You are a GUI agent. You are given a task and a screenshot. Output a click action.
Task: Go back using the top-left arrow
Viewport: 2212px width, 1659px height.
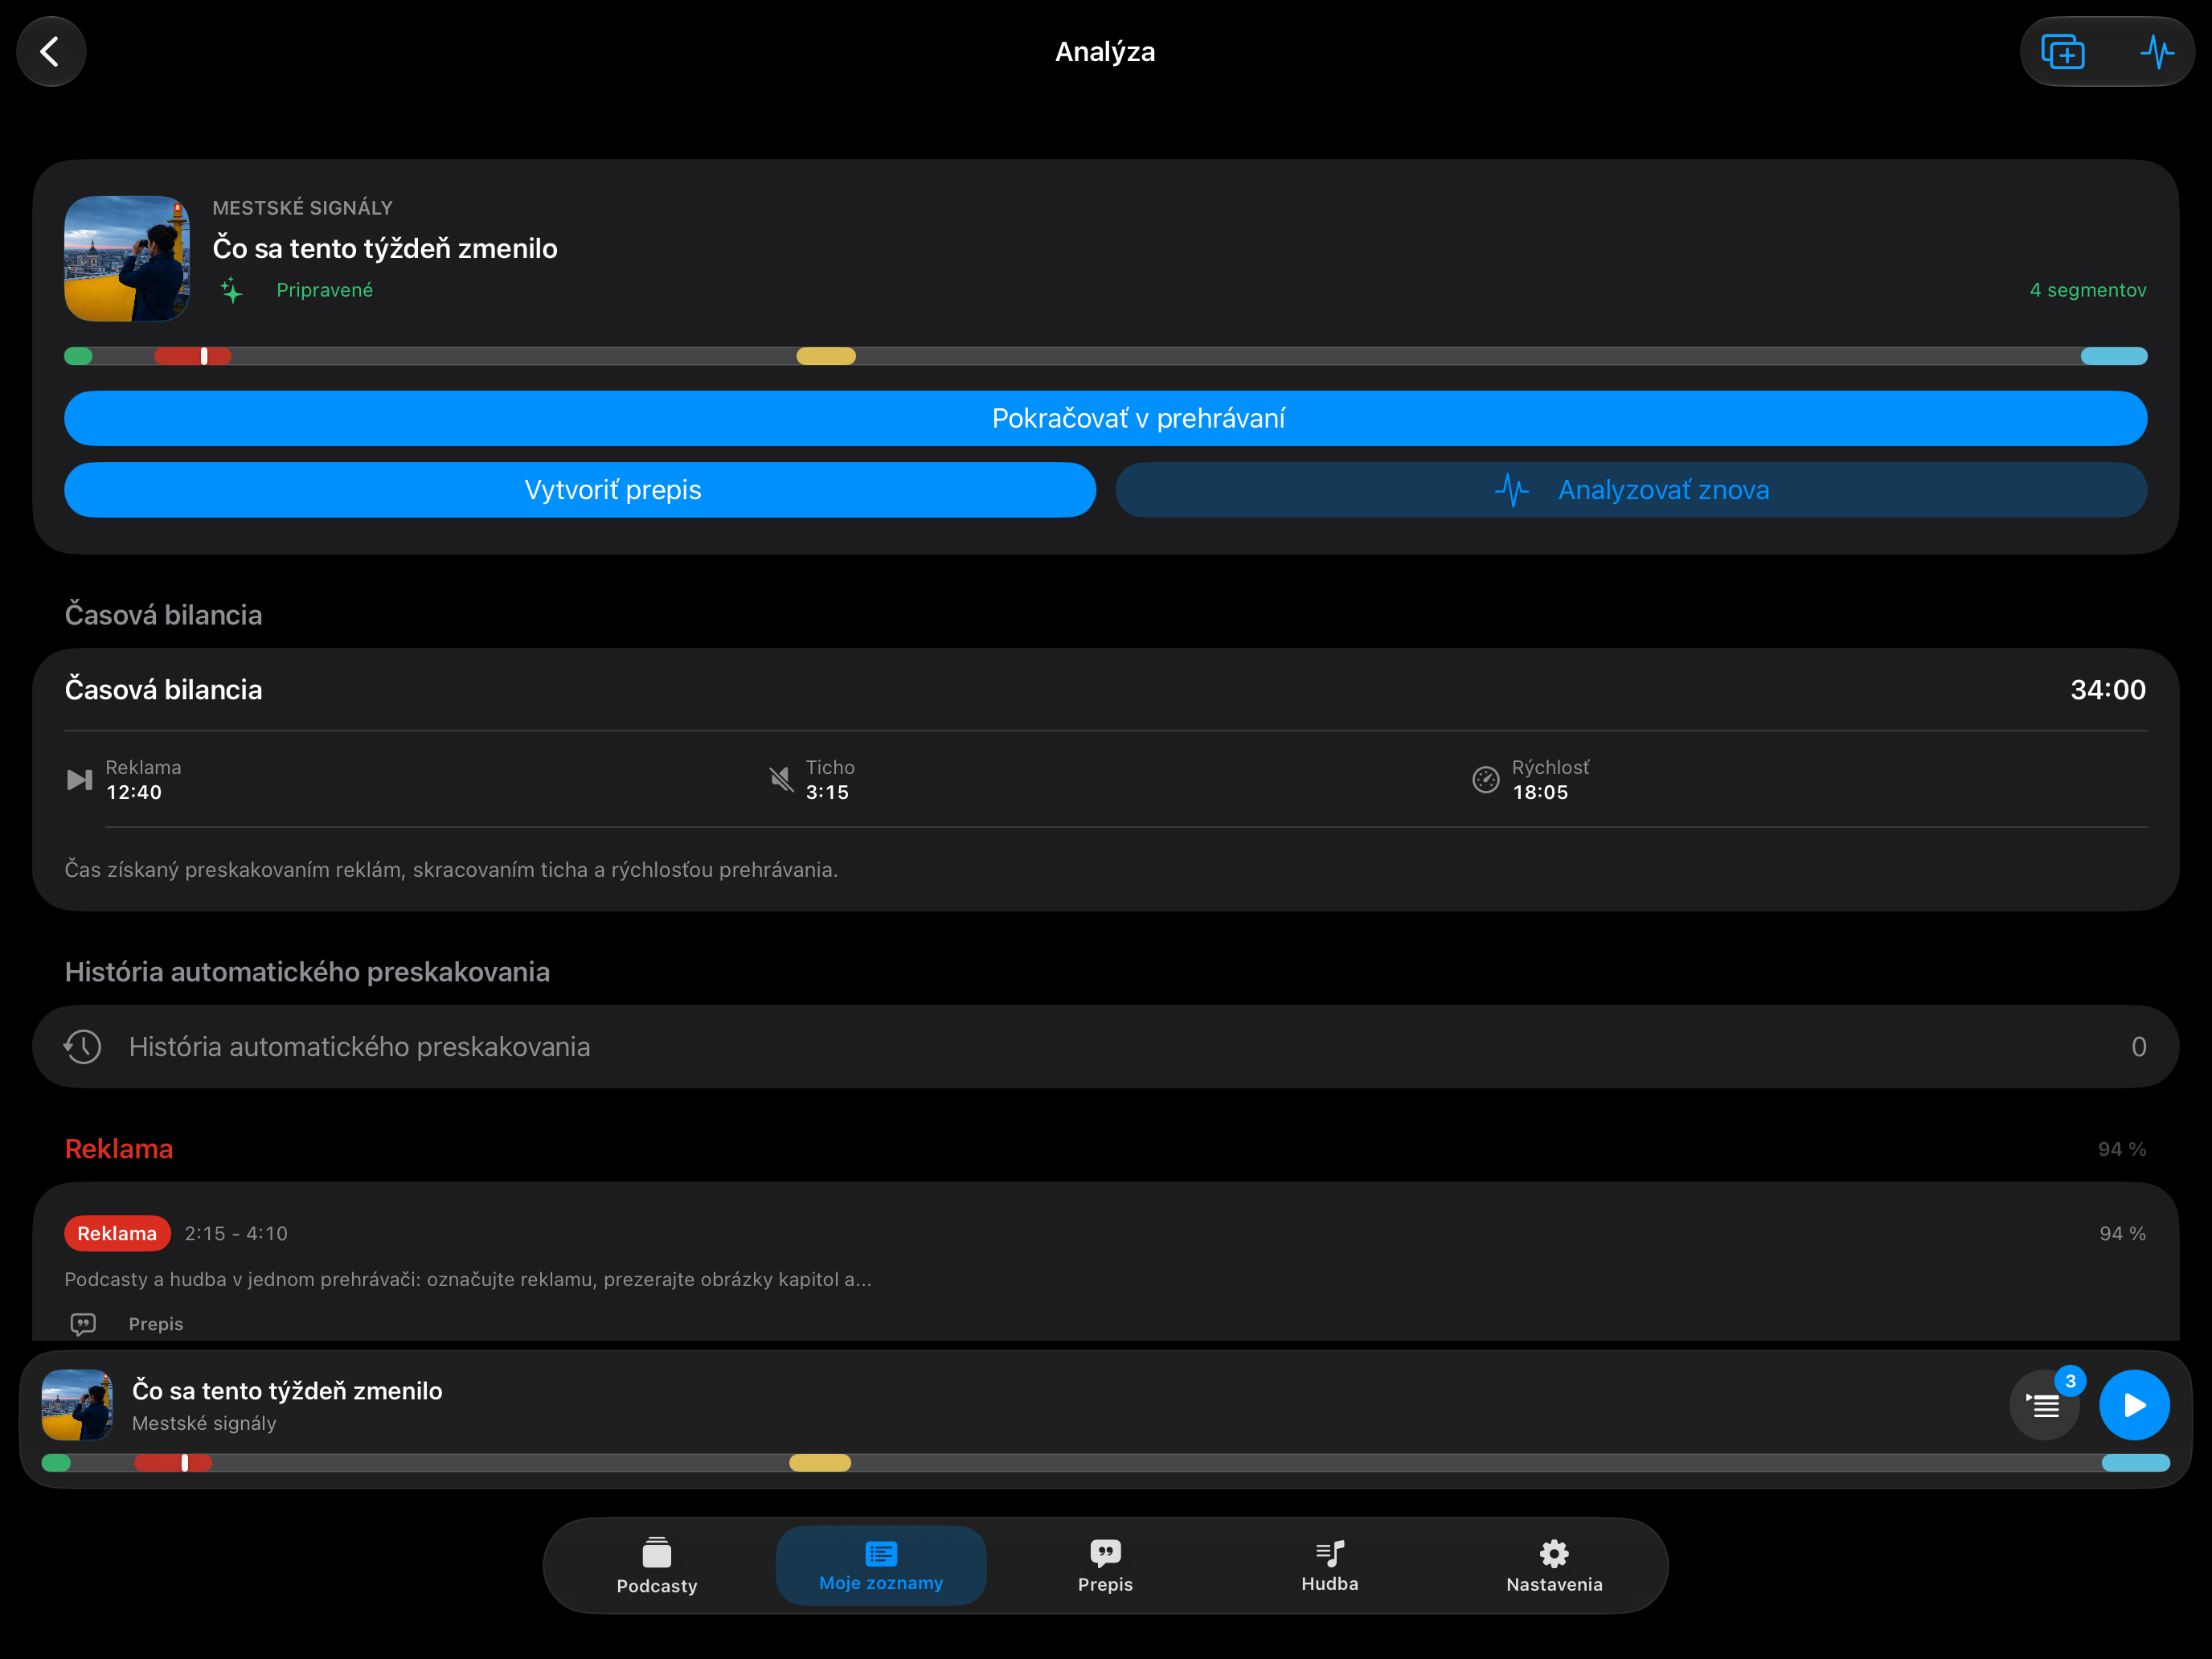(51, 52)
